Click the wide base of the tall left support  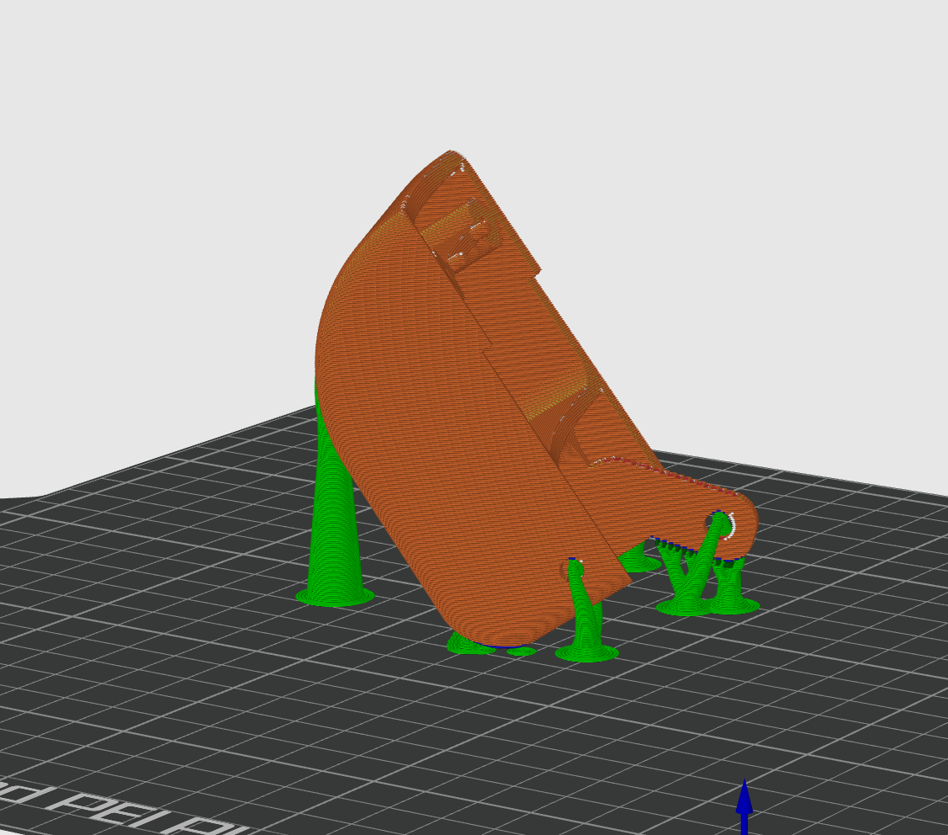pos(335,595)
